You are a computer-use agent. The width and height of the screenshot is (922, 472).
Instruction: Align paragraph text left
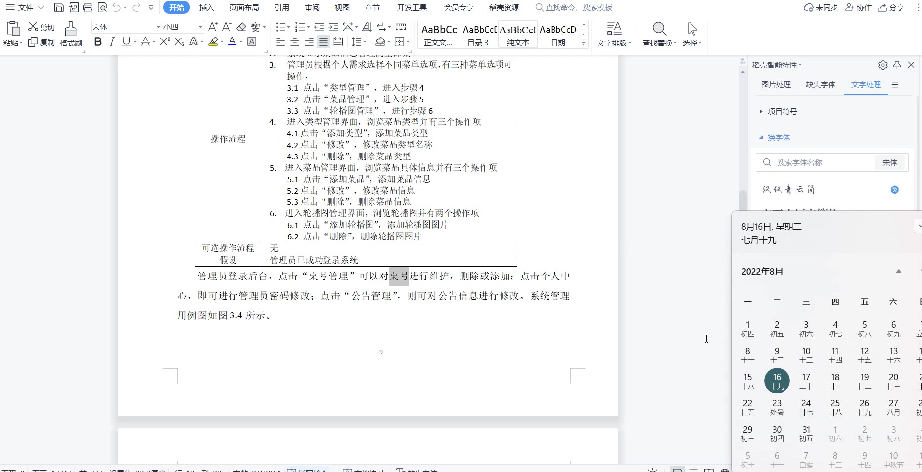(x=280, y=42)
